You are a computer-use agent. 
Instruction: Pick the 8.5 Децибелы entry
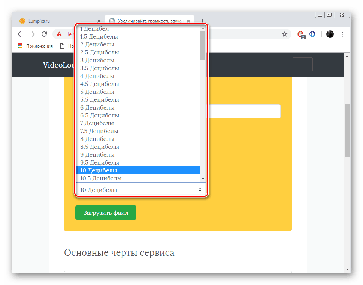138,147
